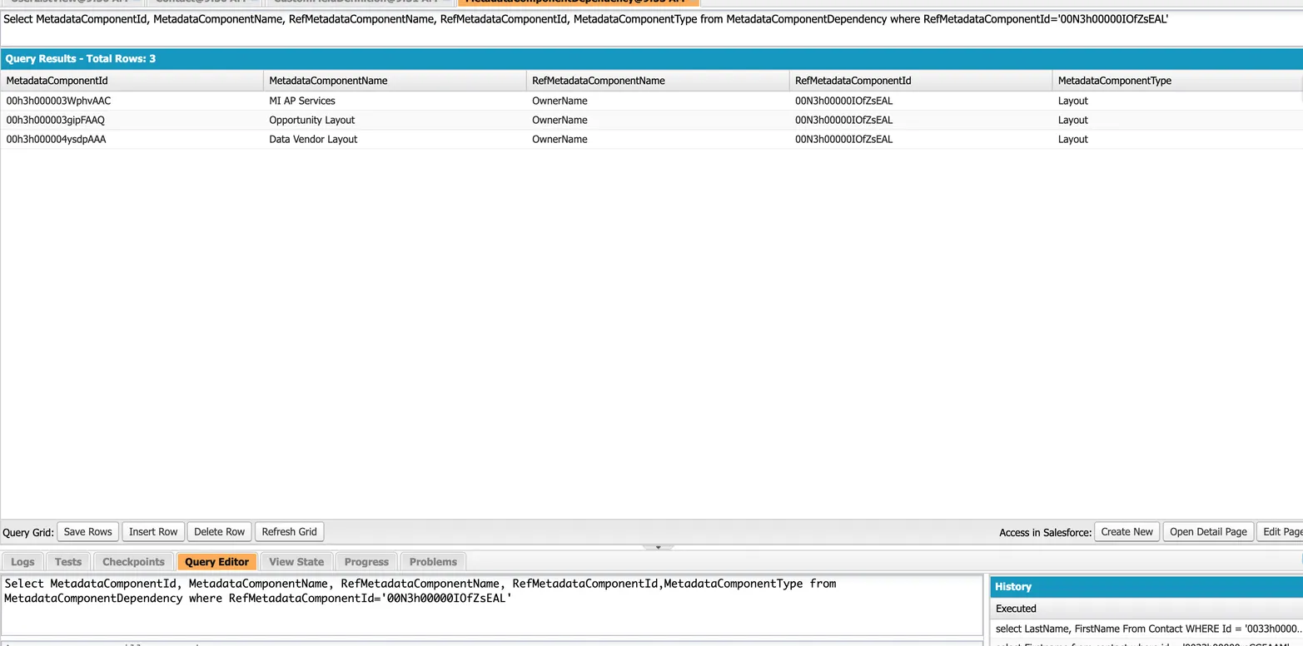This screenshot has height=646, width=1303.
Task: Click Create New under Access in Salesforce
Action: click(1126, 531)
